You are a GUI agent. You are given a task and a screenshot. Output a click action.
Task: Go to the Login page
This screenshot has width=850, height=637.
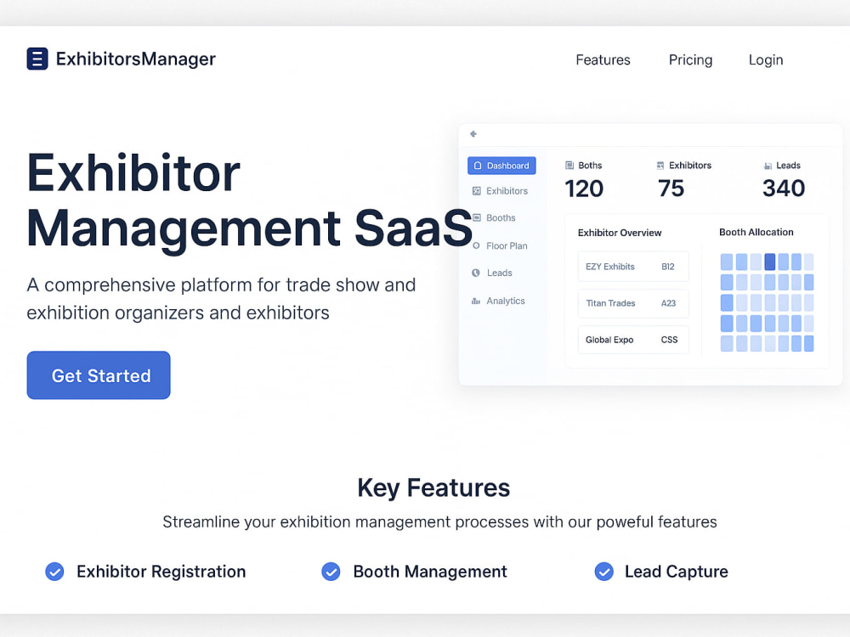coord(766,60)
